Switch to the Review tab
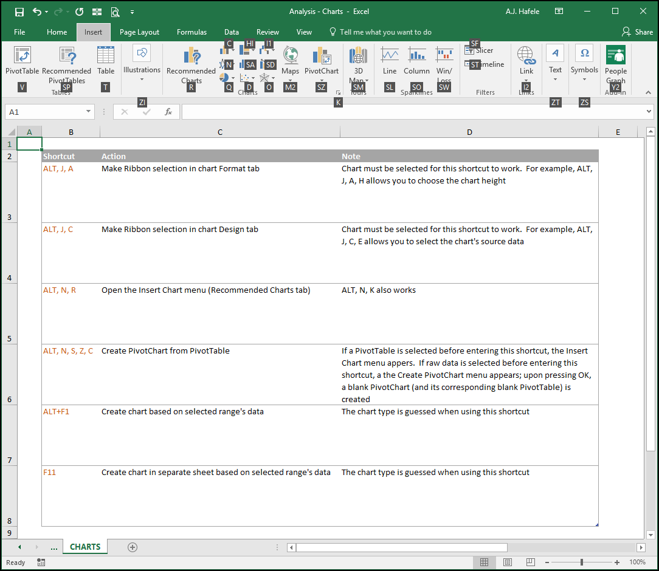The image size is (659, 571). click(x=267, y=32)
